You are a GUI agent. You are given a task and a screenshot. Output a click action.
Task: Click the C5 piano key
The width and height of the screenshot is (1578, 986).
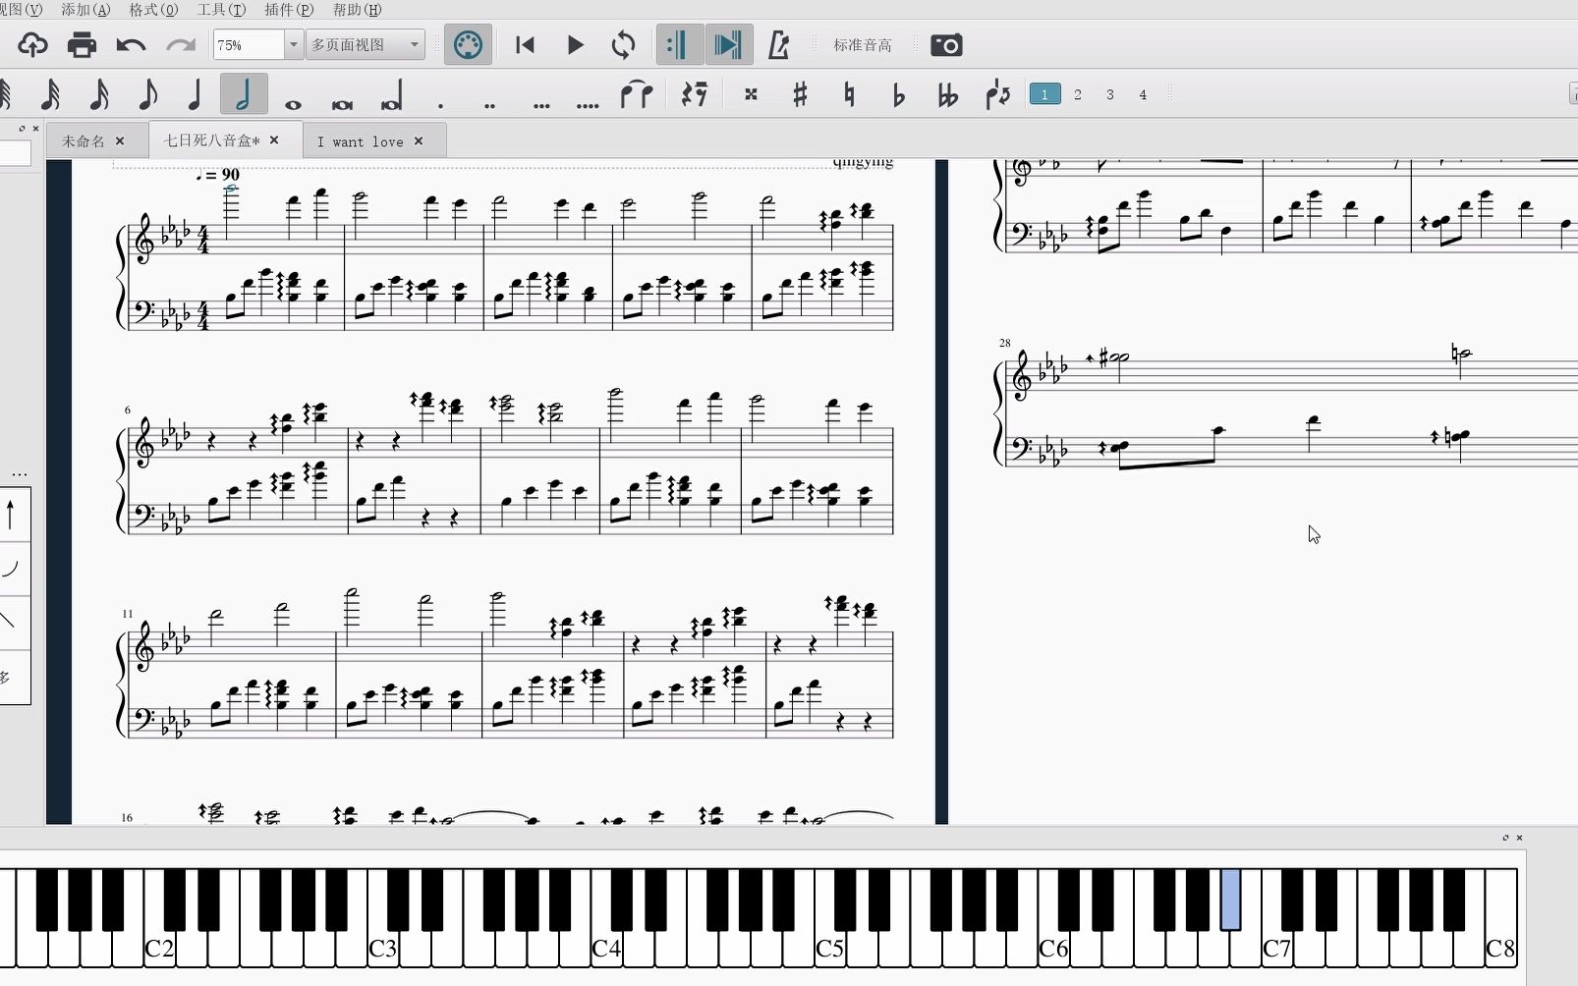(830, 948)
